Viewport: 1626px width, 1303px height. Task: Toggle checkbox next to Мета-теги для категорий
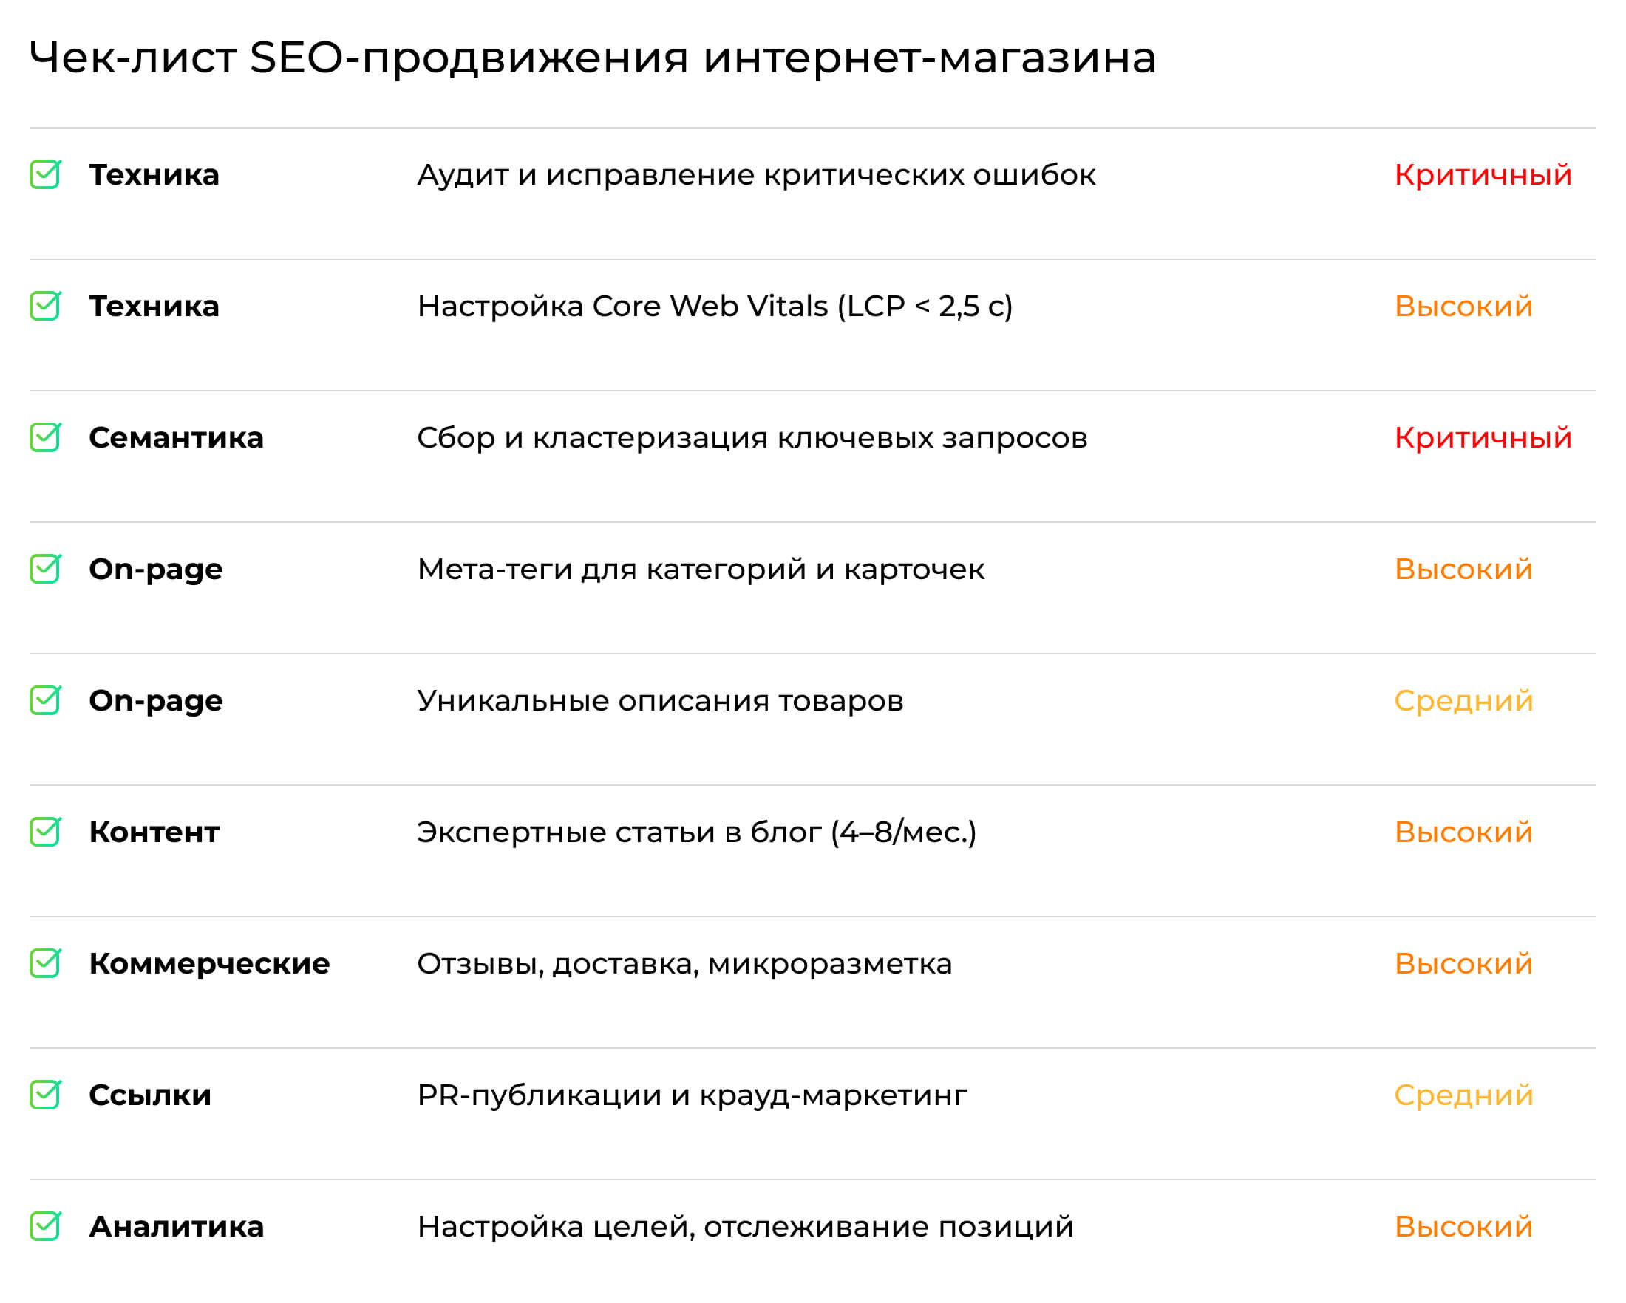pos(44,569)
